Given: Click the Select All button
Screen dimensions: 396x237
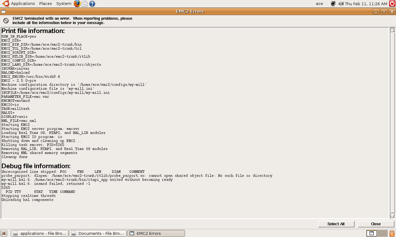Looking at the screenshot, I should [336, 224].
